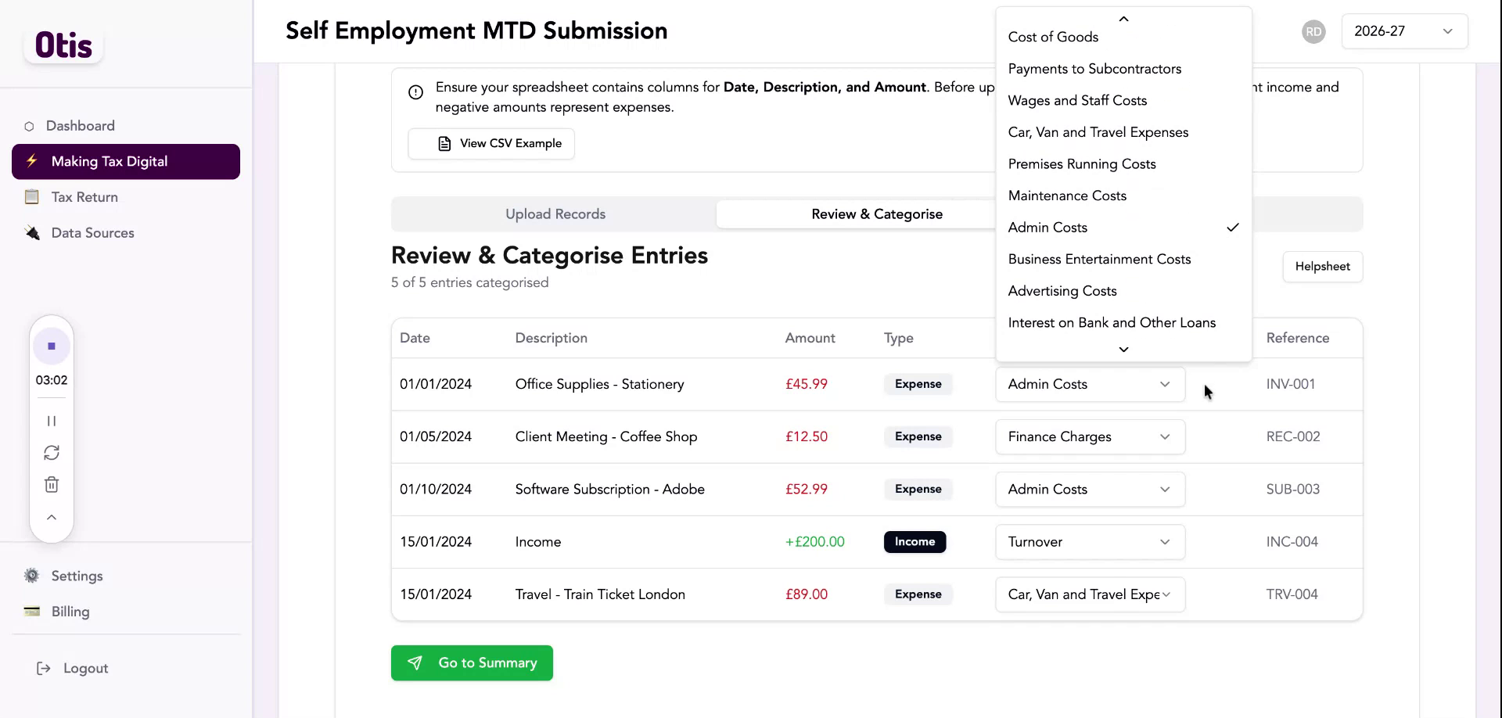
Task: Click Client Meeting - Coffee Shop description
Action: tap(605, 436)
